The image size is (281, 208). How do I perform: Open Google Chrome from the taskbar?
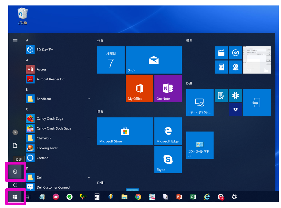(138, 197)
